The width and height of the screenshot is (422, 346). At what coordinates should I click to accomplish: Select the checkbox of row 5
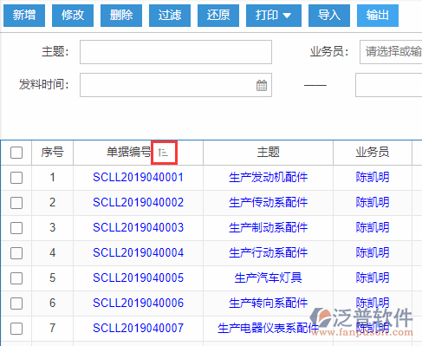coord(16,278)
